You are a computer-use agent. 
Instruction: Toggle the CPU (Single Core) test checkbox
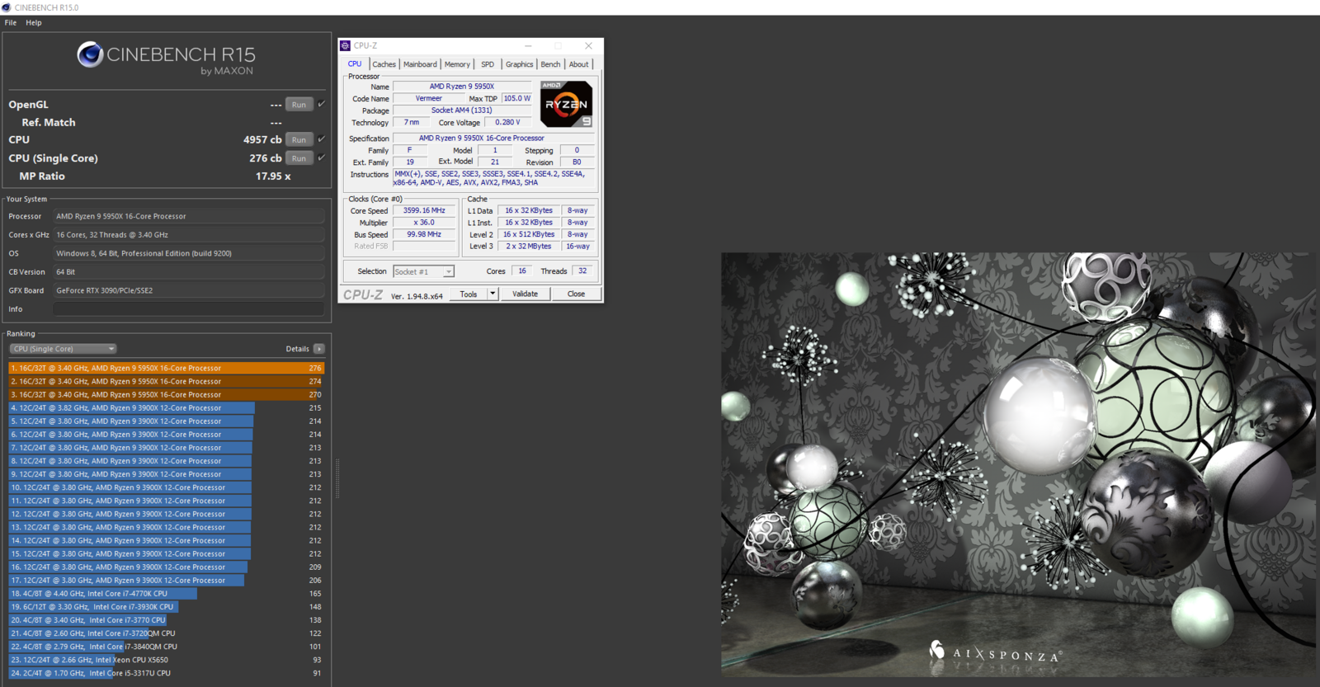tap(322, 158)
